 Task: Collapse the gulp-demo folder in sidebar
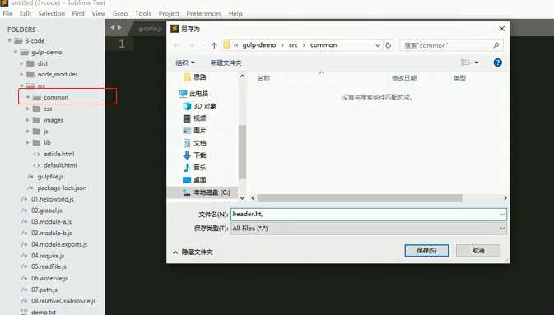16,53
